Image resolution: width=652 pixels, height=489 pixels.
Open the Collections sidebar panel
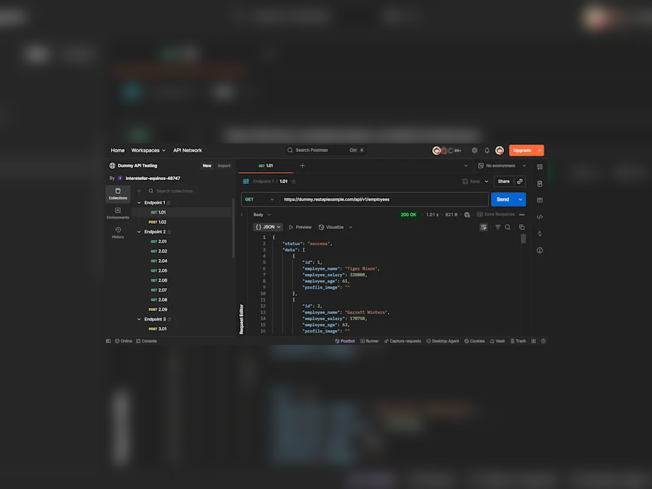point(117,194)
